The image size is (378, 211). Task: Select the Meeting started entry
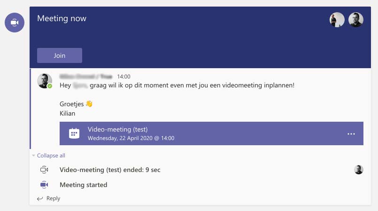pyautogui.click(x=84, y=185)
